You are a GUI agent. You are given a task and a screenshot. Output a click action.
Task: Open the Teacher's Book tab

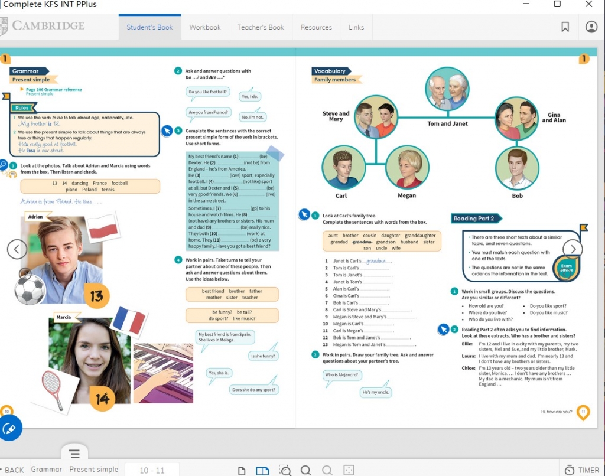click(260, 27)
